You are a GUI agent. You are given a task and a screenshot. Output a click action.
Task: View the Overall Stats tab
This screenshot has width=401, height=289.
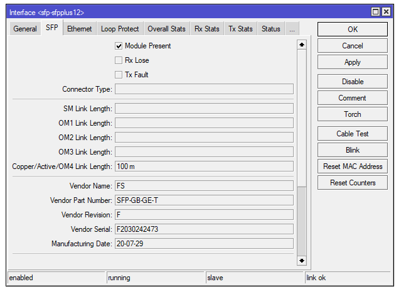(x=166, y=29)
